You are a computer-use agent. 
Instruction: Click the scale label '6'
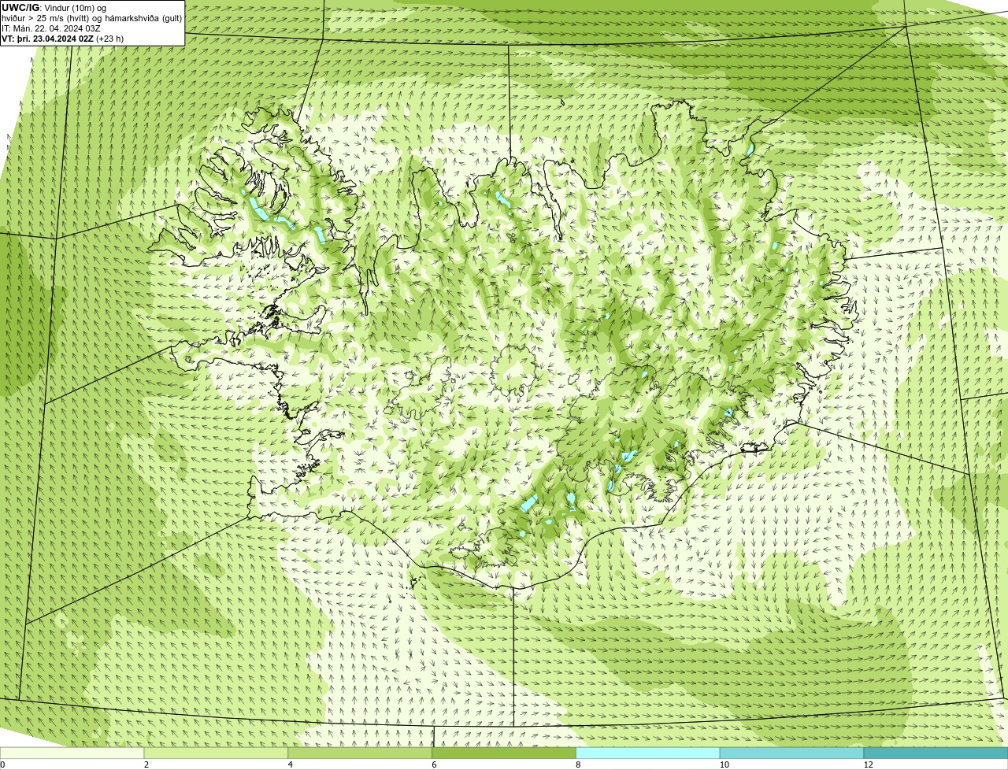pyautogui.click(x=434, y=764)
